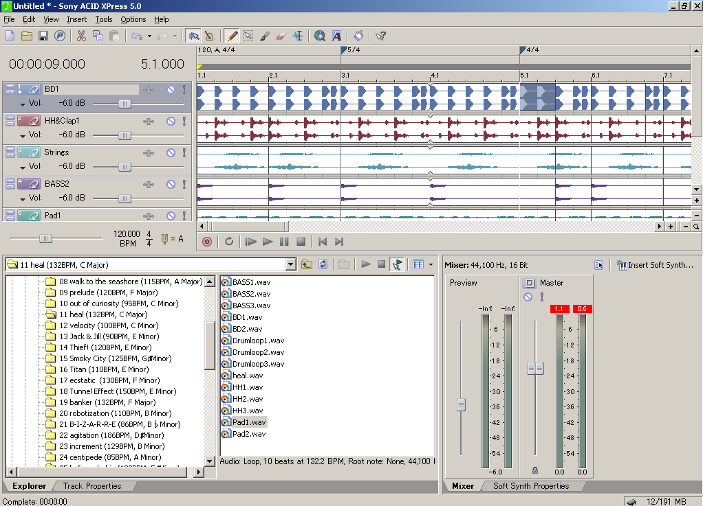Pause playback in the transport bar
This screenshot has height=506, width=703.
(284, 242)
